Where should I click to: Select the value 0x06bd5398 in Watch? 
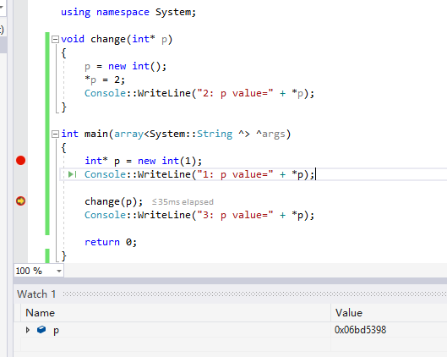click(x=360, y=330)
